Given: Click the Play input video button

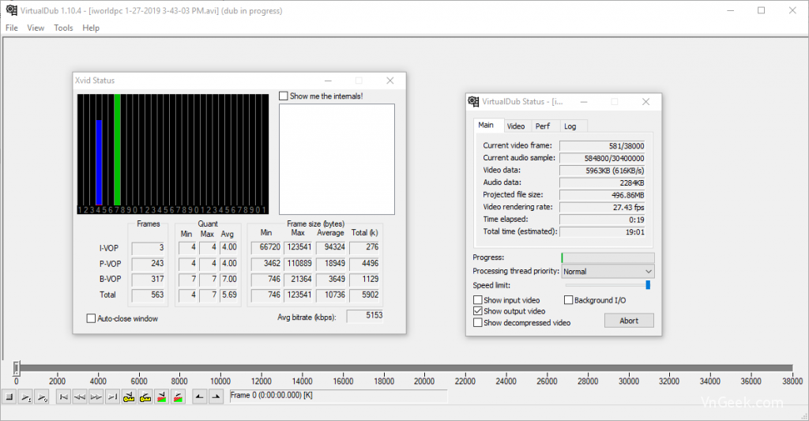Looking at the screenshot, I should (x=25, y=397).
